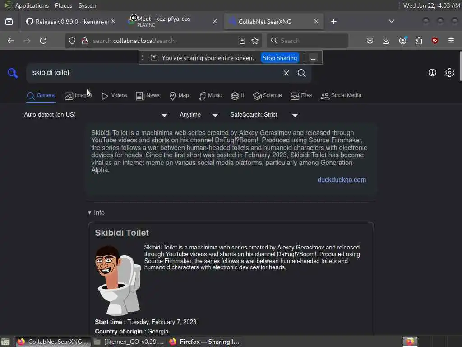
Task: Mute the Meet tab audio icon
Action: click(134, 18)
